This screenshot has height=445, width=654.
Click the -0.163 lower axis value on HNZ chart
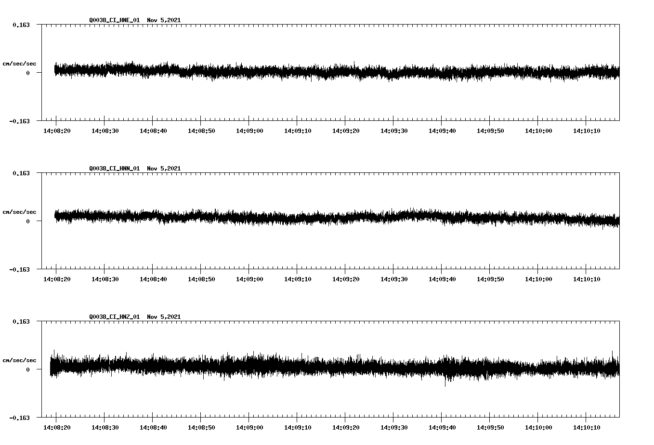[x=19, y=418]
